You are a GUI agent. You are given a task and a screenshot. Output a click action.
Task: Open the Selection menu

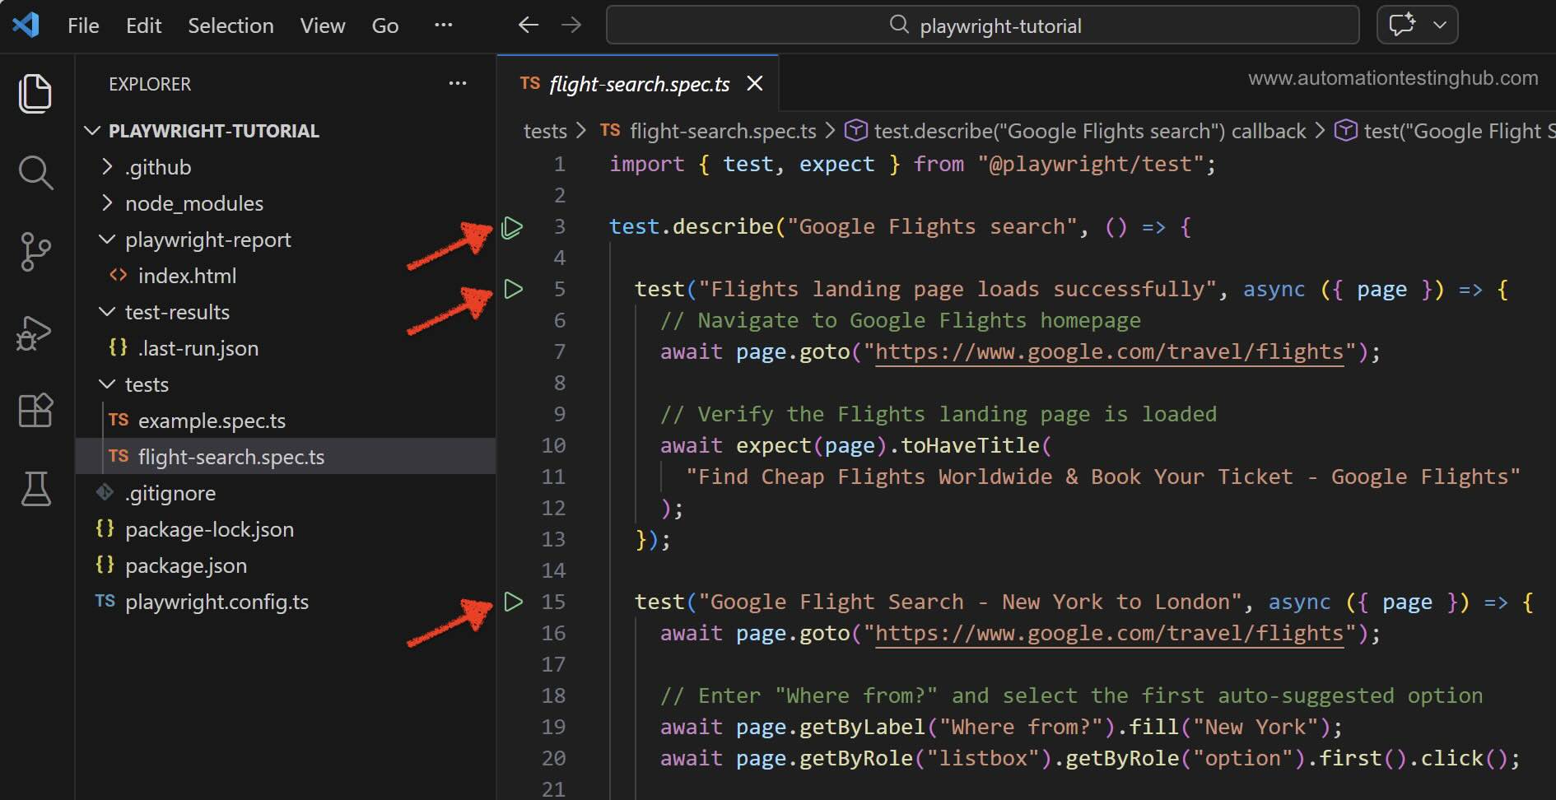(231, 26)
